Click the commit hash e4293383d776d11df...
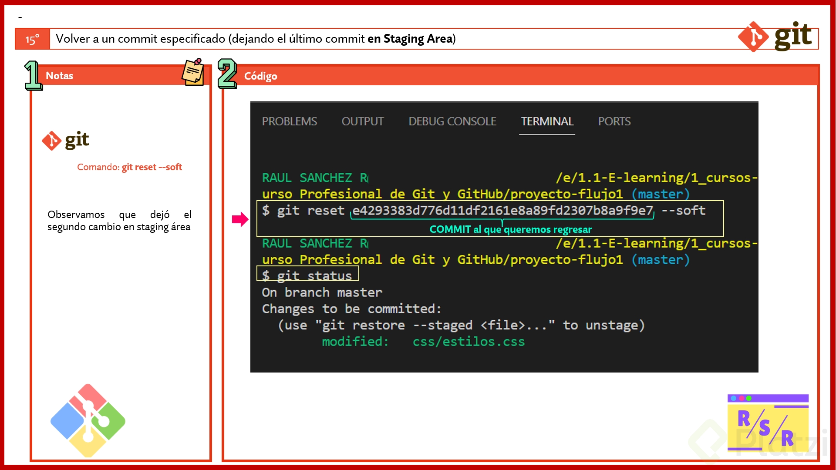This screenshot has width=836, height=470. tap(502, 211)
